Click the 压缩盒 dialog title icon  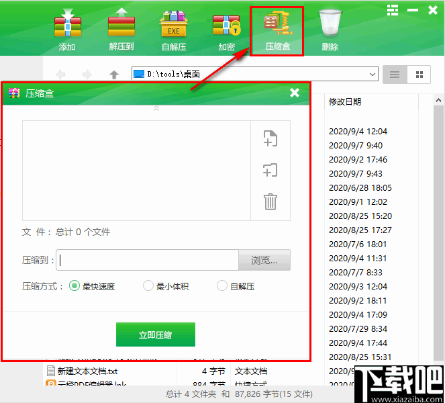(14, 93)
